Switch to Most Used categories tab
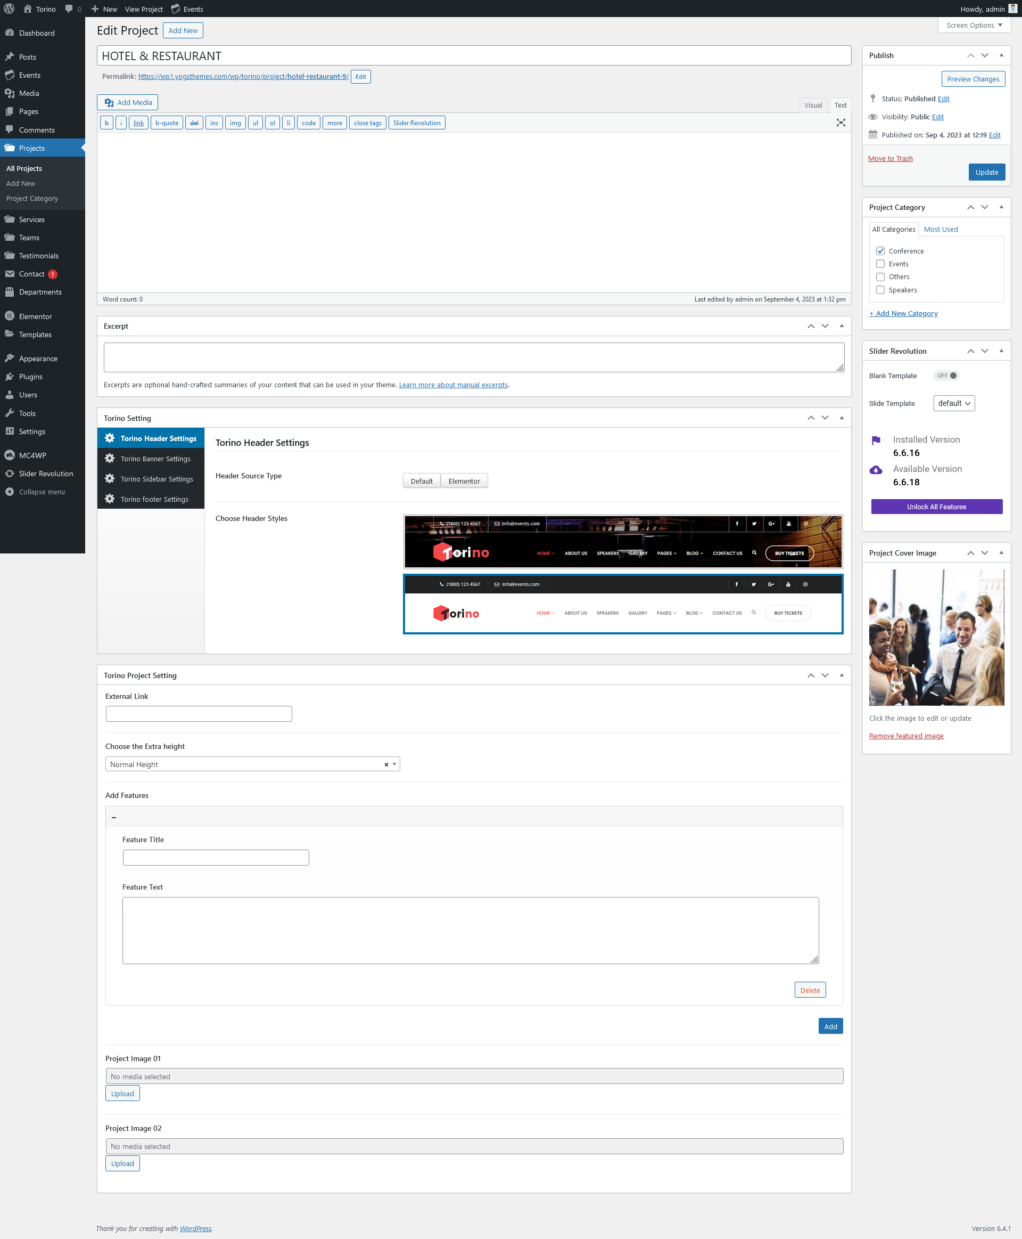 point(940,229)
